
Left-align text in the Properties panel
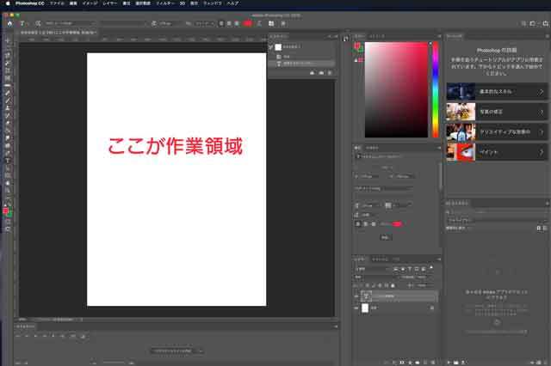pyautogui.click(x=358, y=223)
